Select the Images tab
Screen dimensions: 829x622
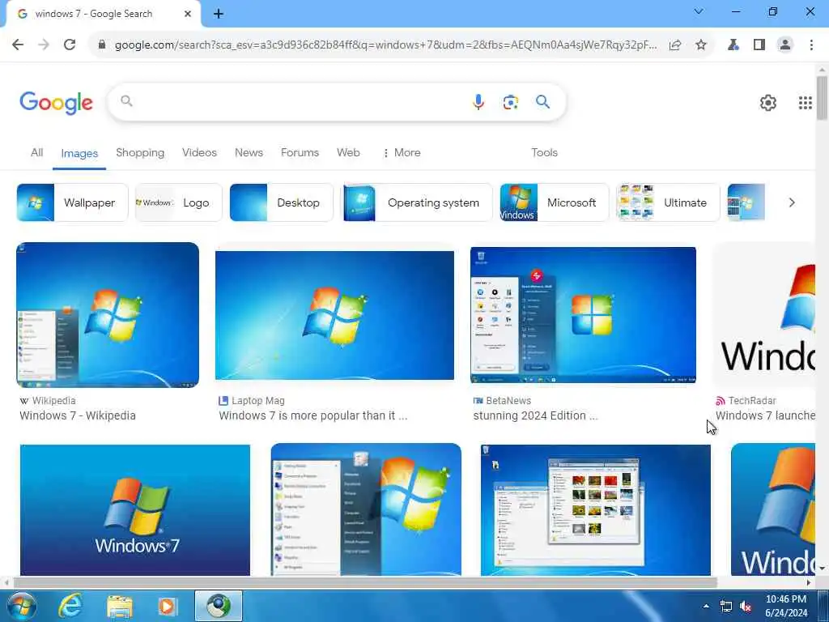click(79, 153)
